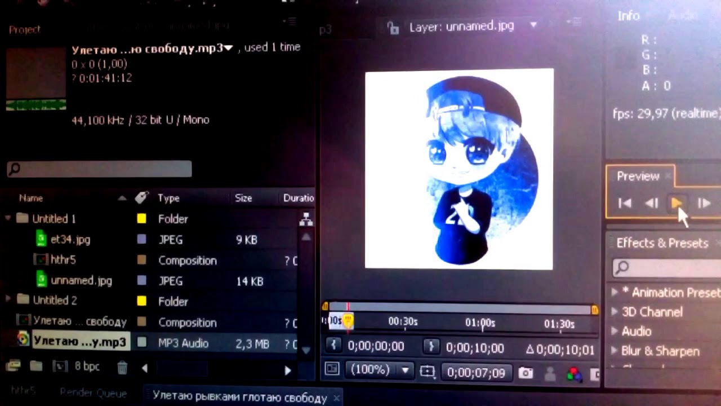The width and height of the screenshot is (721, 406).
Task: Select the Улетаю рывками глотаю свободу timeline tab
Action: (240, 398)
